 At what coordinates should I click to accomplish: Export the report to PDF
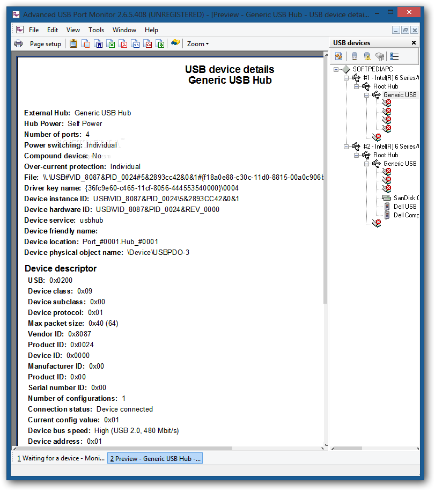[x=123, y=43]
